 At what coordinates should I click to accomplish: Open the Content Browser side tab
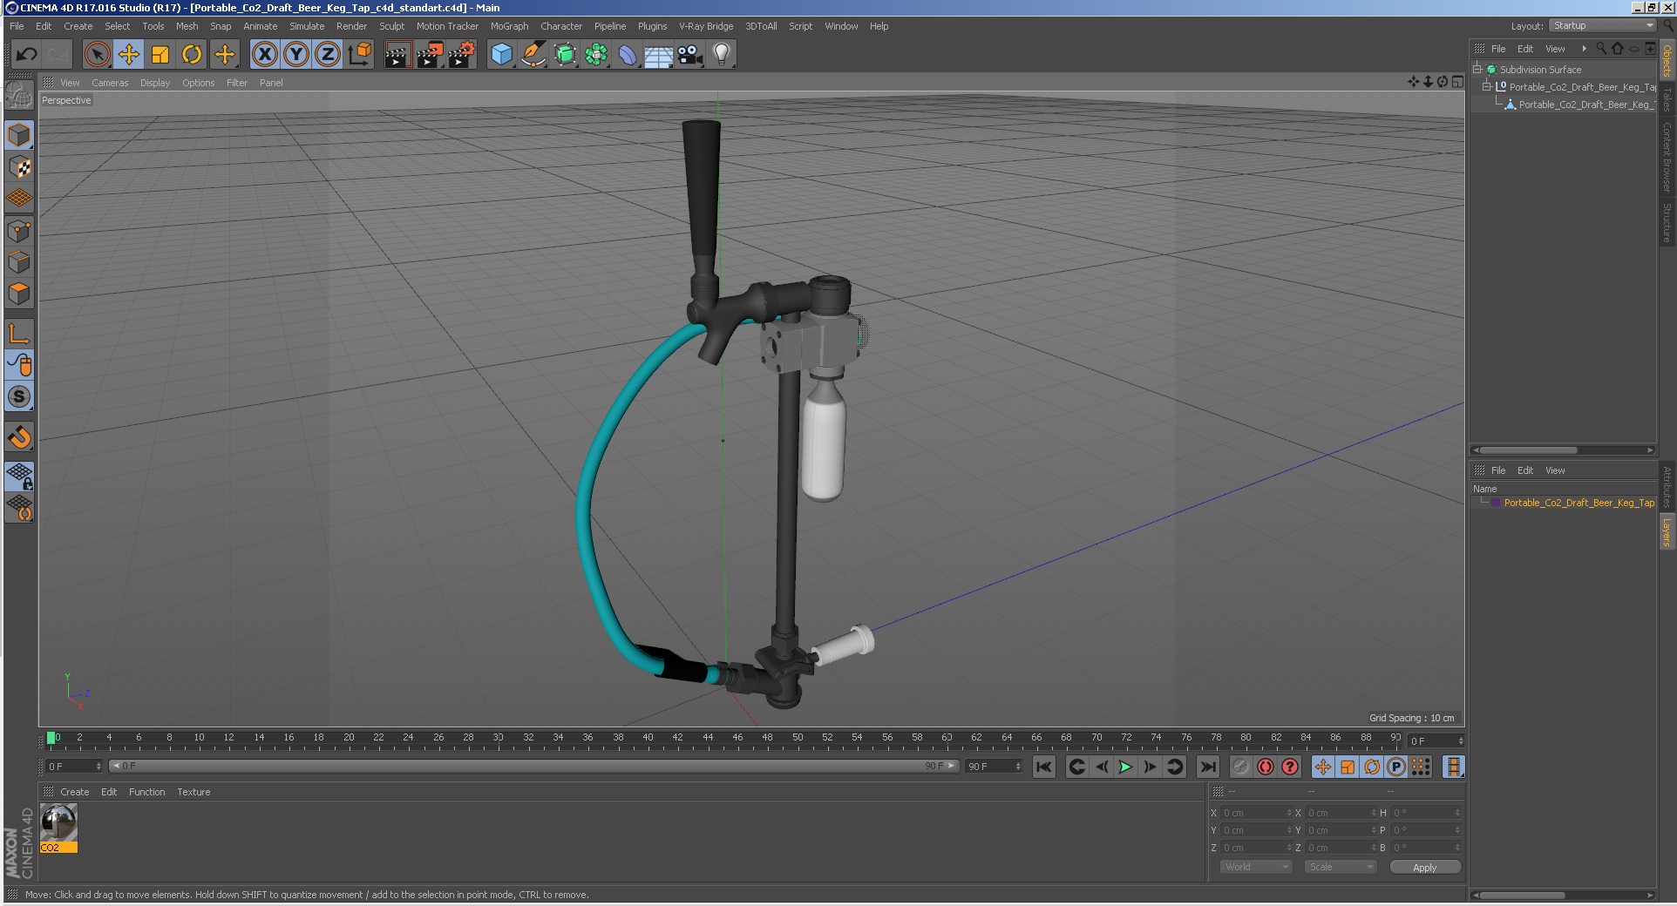[1667, 157]
